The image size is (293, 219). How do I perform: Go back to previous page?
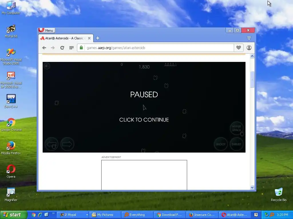tap(44, 48)
